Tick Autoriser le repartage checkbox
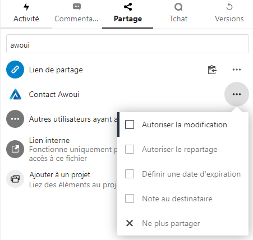253x240 pixels. point(130,149)
